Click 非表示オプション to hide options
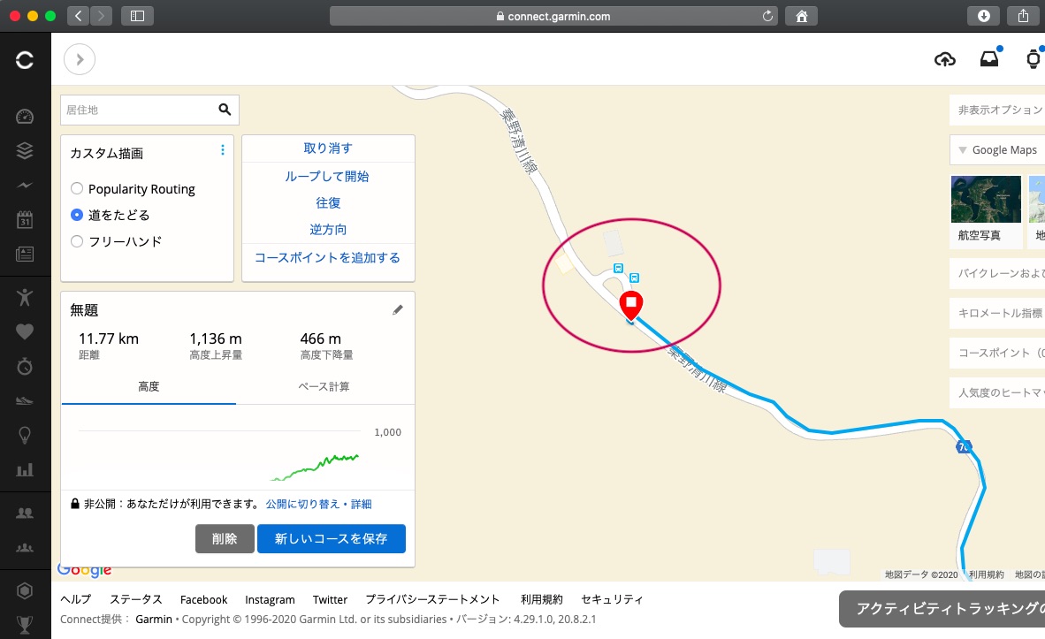This screenshot has height=639, width=1045. [x=997, y=110]
